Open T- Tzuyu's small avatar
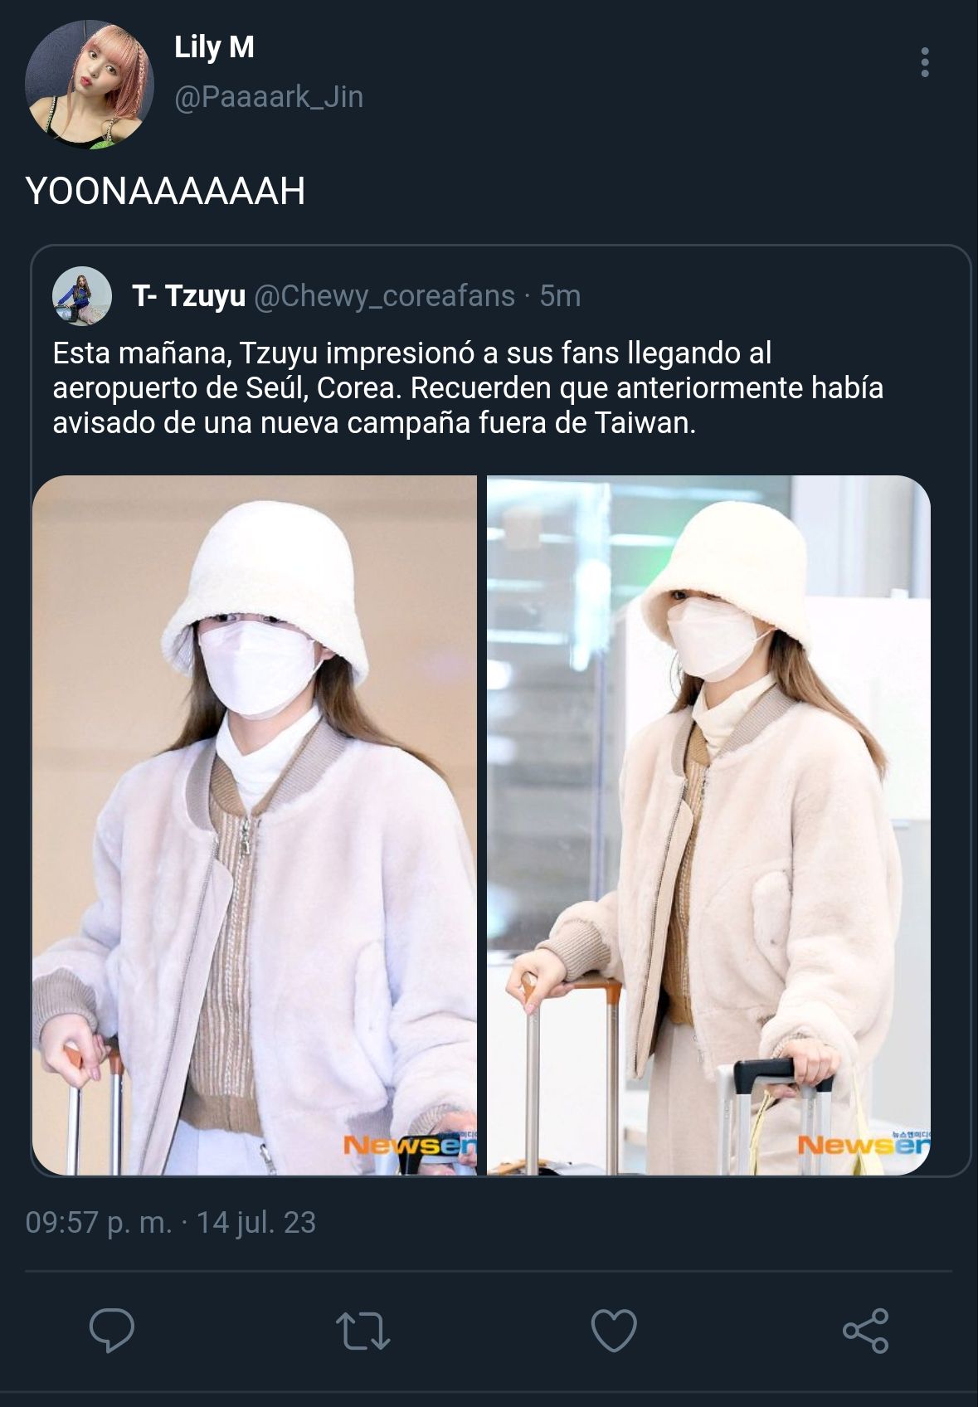This screenshot has width=978, height=1407. pos(82,296)
